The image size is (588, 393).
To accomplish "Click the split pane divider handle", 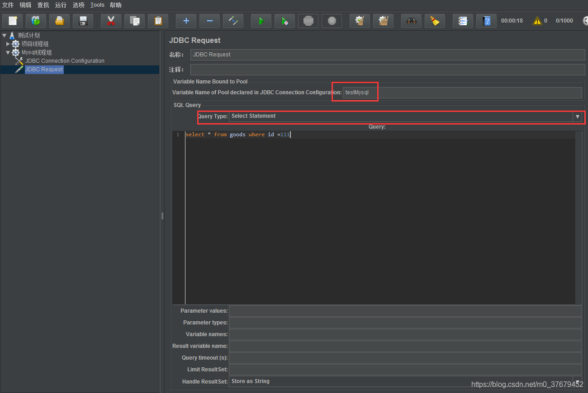I will click(x=162, y=217).
